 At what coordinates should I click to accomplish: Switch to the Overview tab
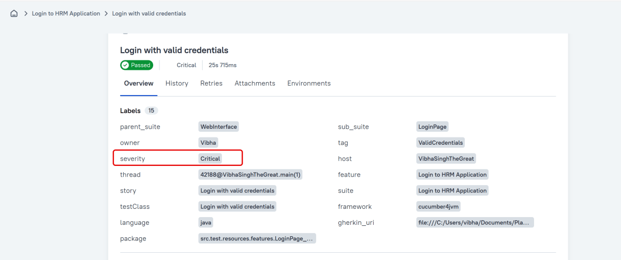click(x=139, y=83)
